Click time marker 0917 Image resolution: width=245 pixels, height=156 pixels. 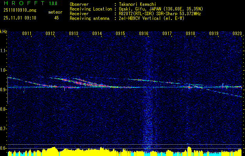167,33
